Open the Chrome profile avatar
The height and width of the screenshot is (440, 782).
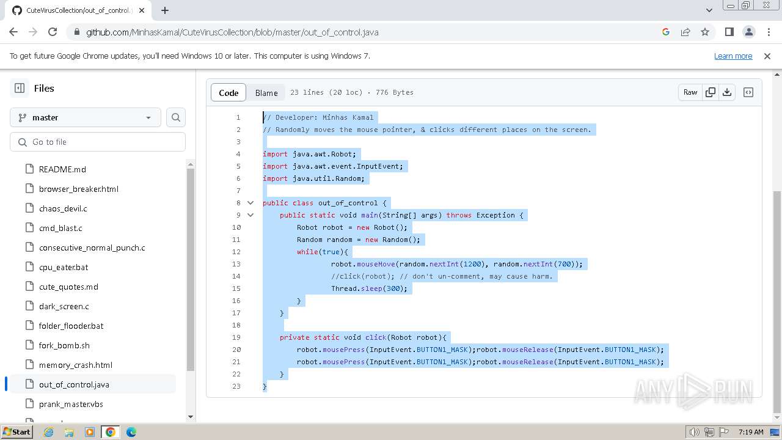click(749, 32)
